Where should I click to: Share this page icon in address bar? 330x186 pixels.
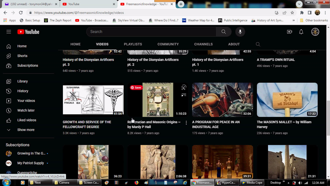coord(284,12)
